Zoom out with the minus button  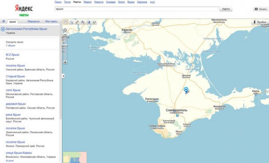click(x=65, y=35)
